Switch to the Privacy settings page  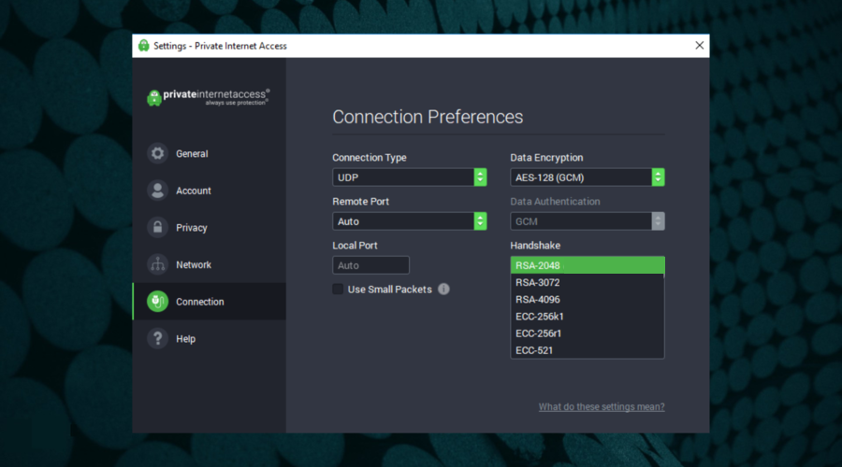[209, 227]
